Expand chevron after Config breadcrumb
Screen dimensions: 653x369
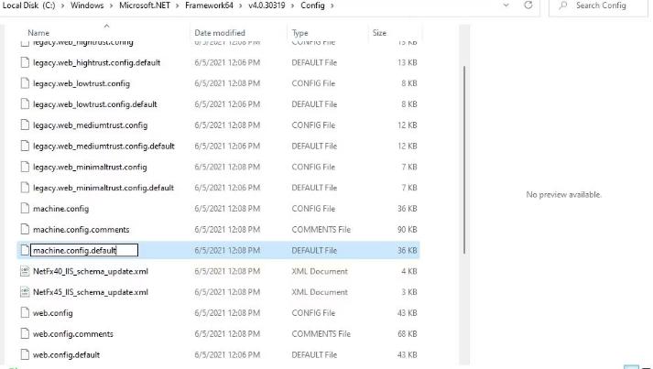coord(332,5)
